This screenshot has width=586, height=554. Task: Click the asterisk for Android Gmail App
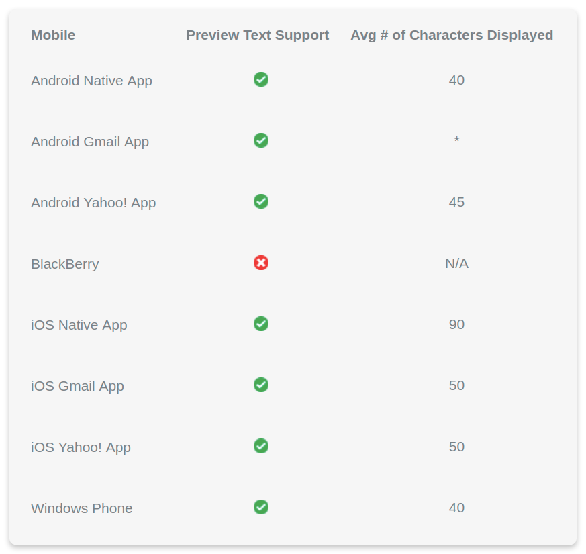(456, 140)
